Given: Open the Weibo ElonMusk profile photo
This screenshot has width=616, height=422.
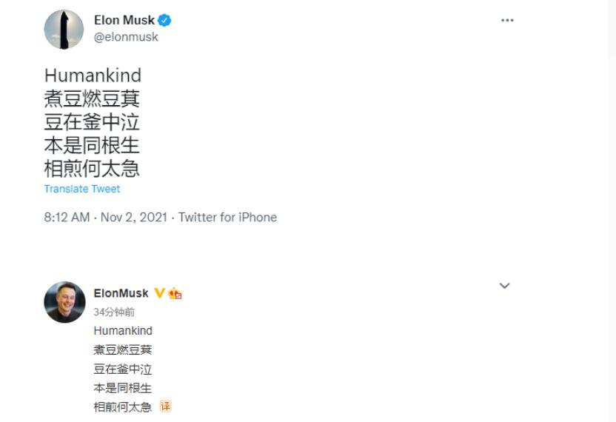Looking at the screenshot, I should click(x=64, y=302).
